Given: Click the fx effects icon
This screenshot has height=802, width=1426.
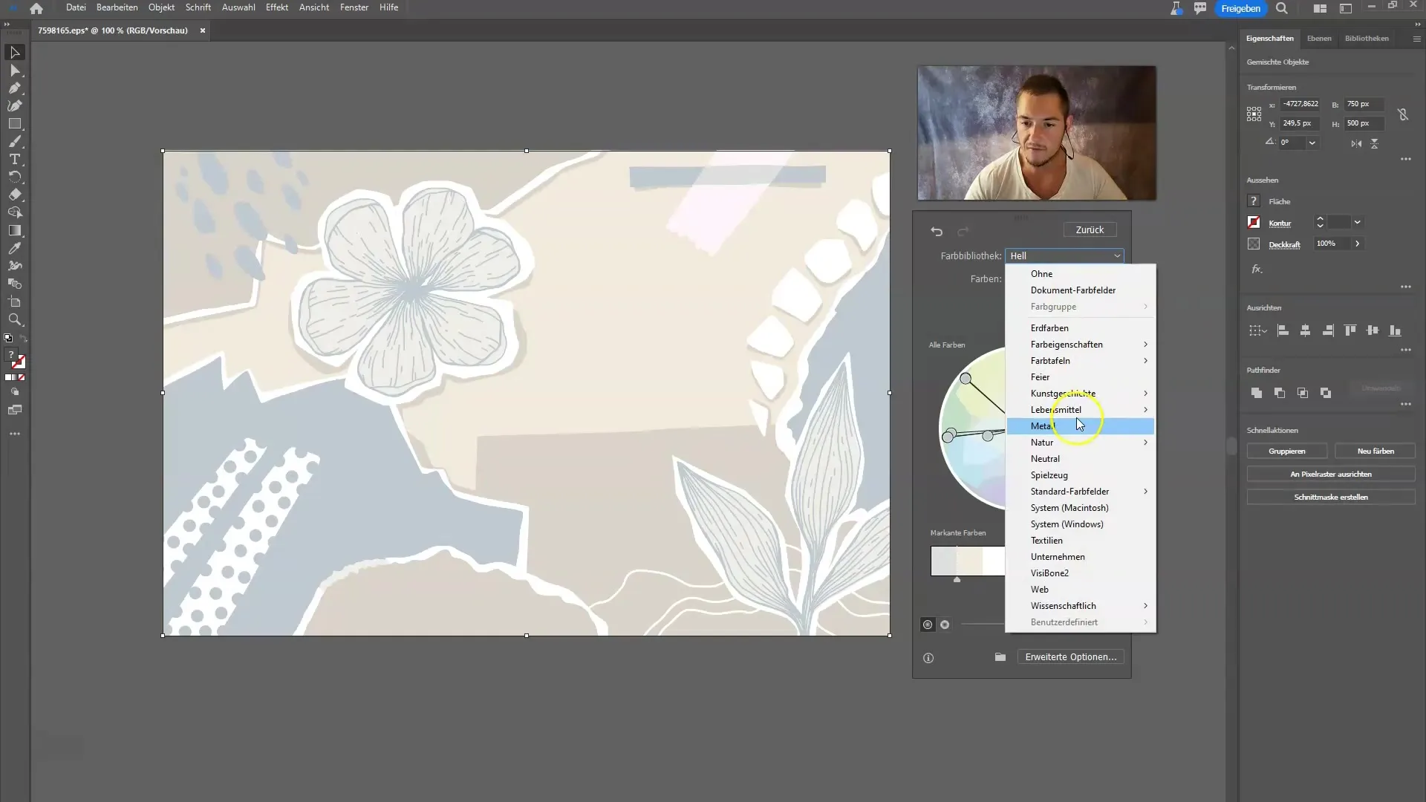Looking at the screenshot, I should coord(1257,269).
